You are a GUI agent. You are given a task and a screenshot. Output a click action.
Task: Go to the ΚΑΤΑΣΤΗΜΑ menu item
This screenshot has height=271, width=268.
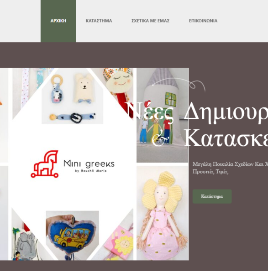coord(99,21)
